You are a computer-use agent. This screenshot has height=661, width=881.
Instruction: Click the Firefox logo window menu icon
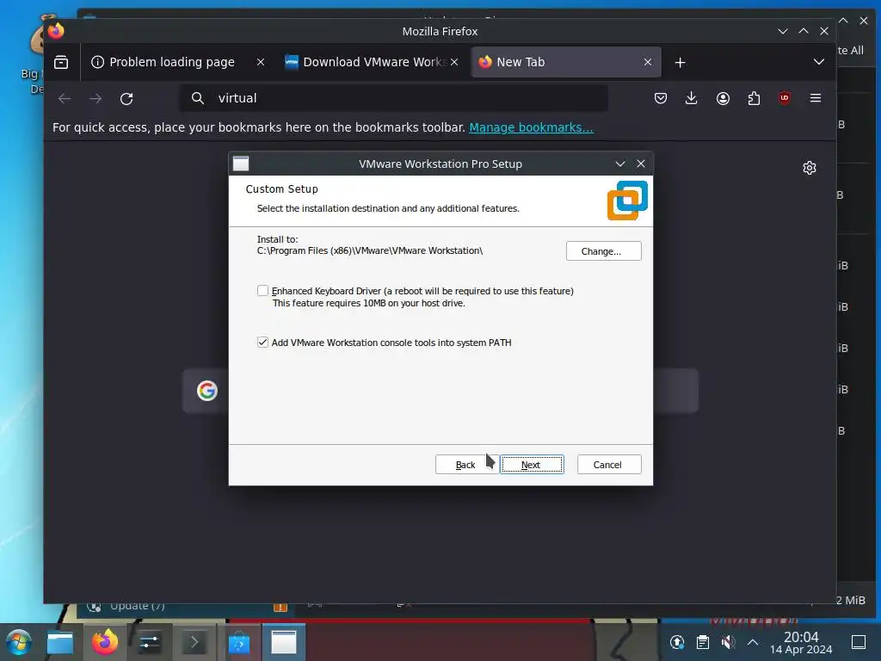pyautogui.click(x=56, y=30)
